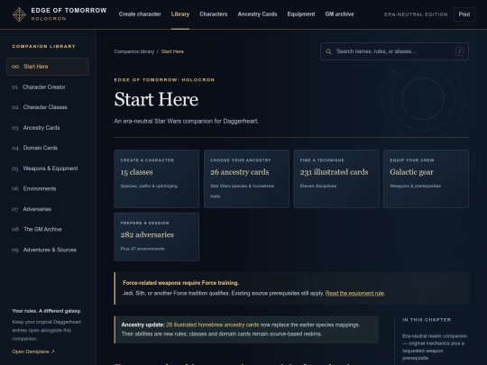The image size is (487, 365).
Task: Open the 231 illustrated cards card
Action: (x=336, y=178)
